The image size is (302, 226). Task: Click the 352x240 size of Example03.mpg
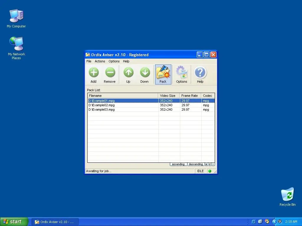(166, 109)
